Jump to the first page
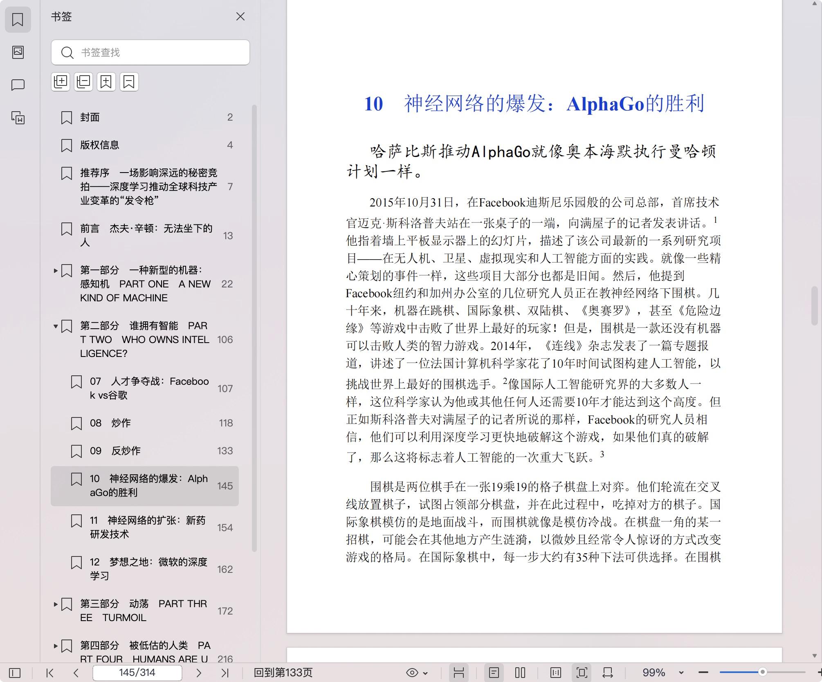The width and height of the screenshot is (822, 682). [x=50, y=673]
